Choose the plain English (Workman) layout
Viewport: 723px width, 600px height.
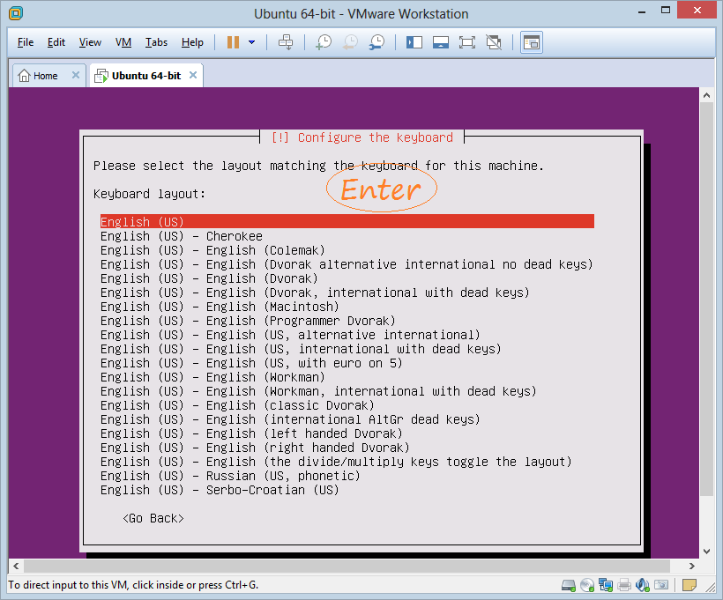coord(212,377)
